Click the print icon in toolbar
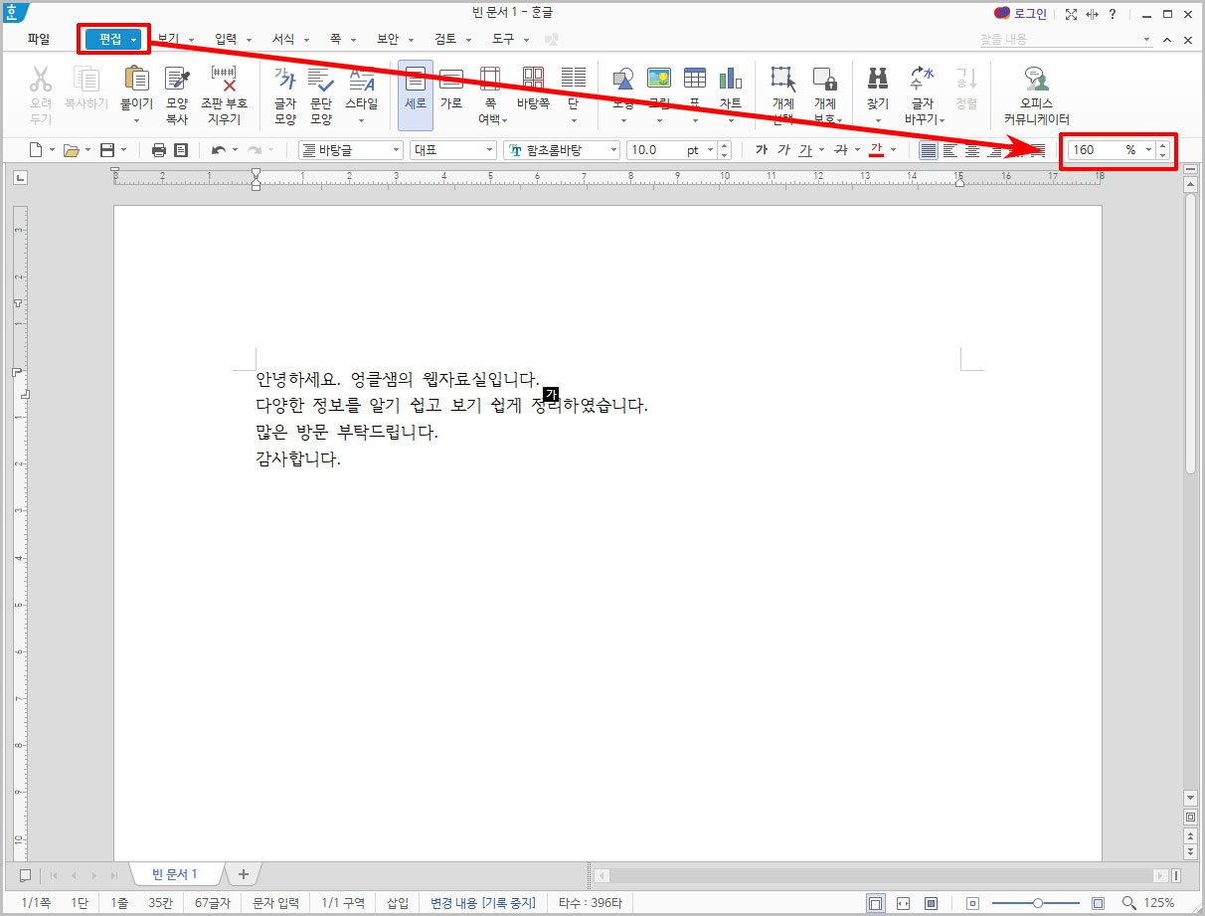 [158, 150]
